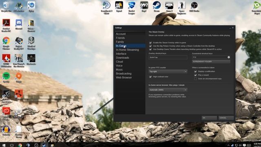261x147 pixels.
Task: Open Rocket League desktop shortcut
Action: coord(131,7)
